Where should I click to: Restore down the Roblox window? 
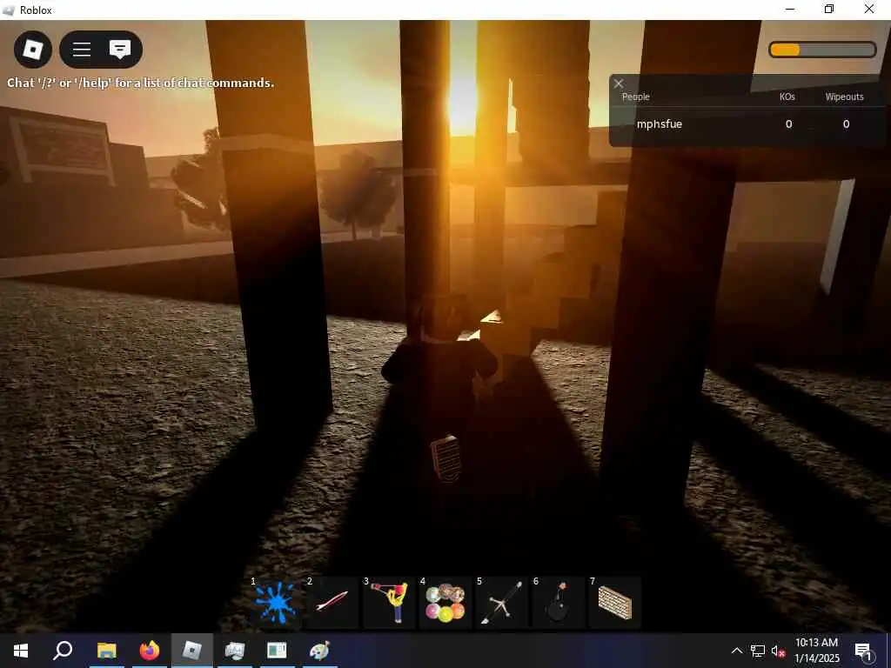[x=829, y=9]
